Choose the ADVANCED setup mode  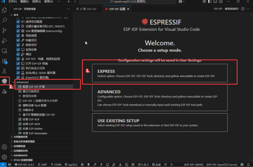tap(160, 98)
